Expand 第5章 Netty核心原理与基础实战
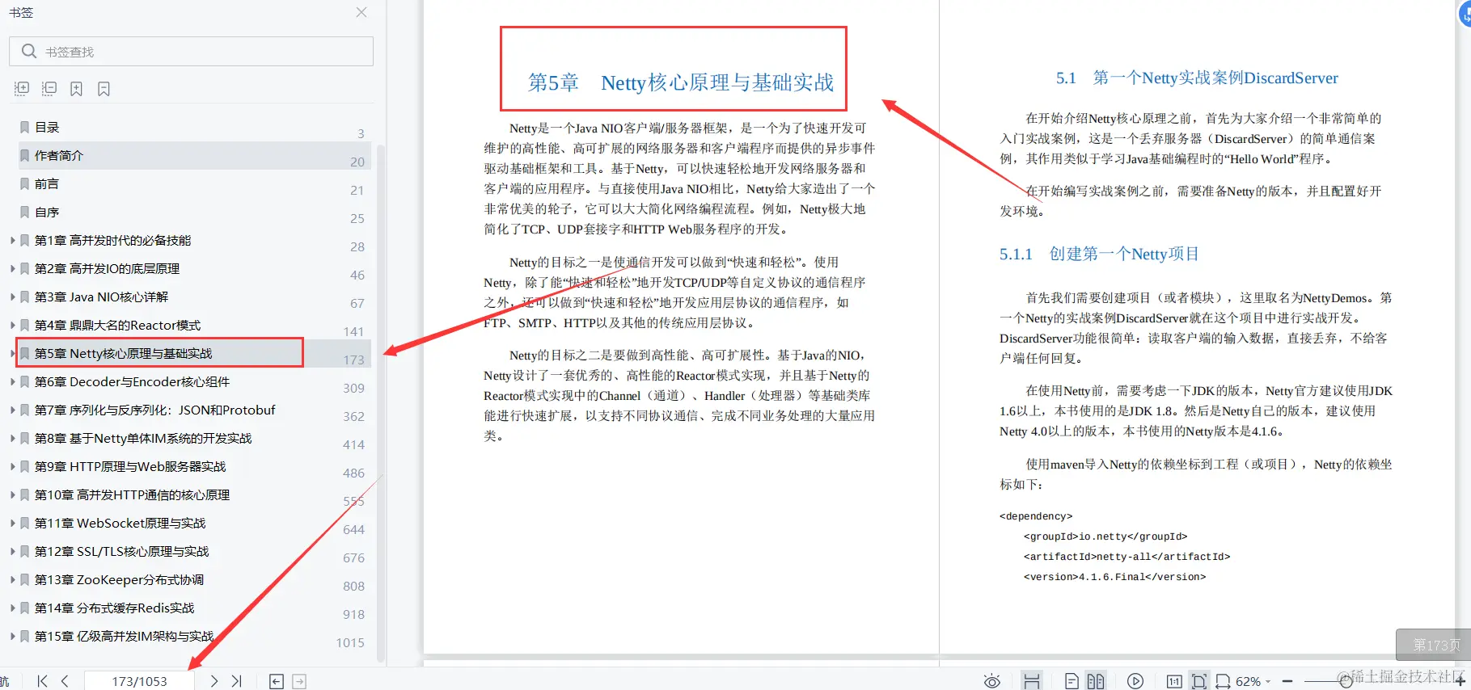 coord(12,353)
